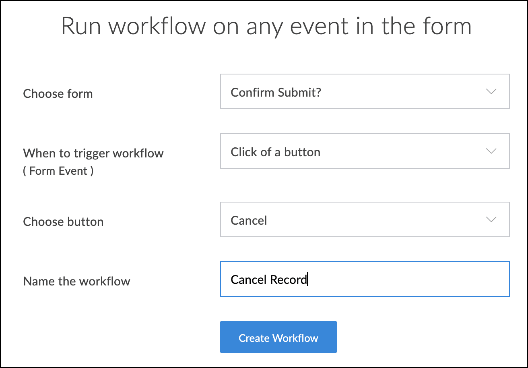Expand the Choose button dropdown
528x368 pixels.
click(365, 219)
